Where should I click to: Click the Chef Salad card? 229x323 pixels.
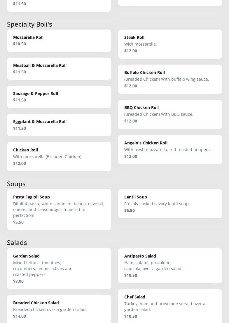tap(170, 306)
